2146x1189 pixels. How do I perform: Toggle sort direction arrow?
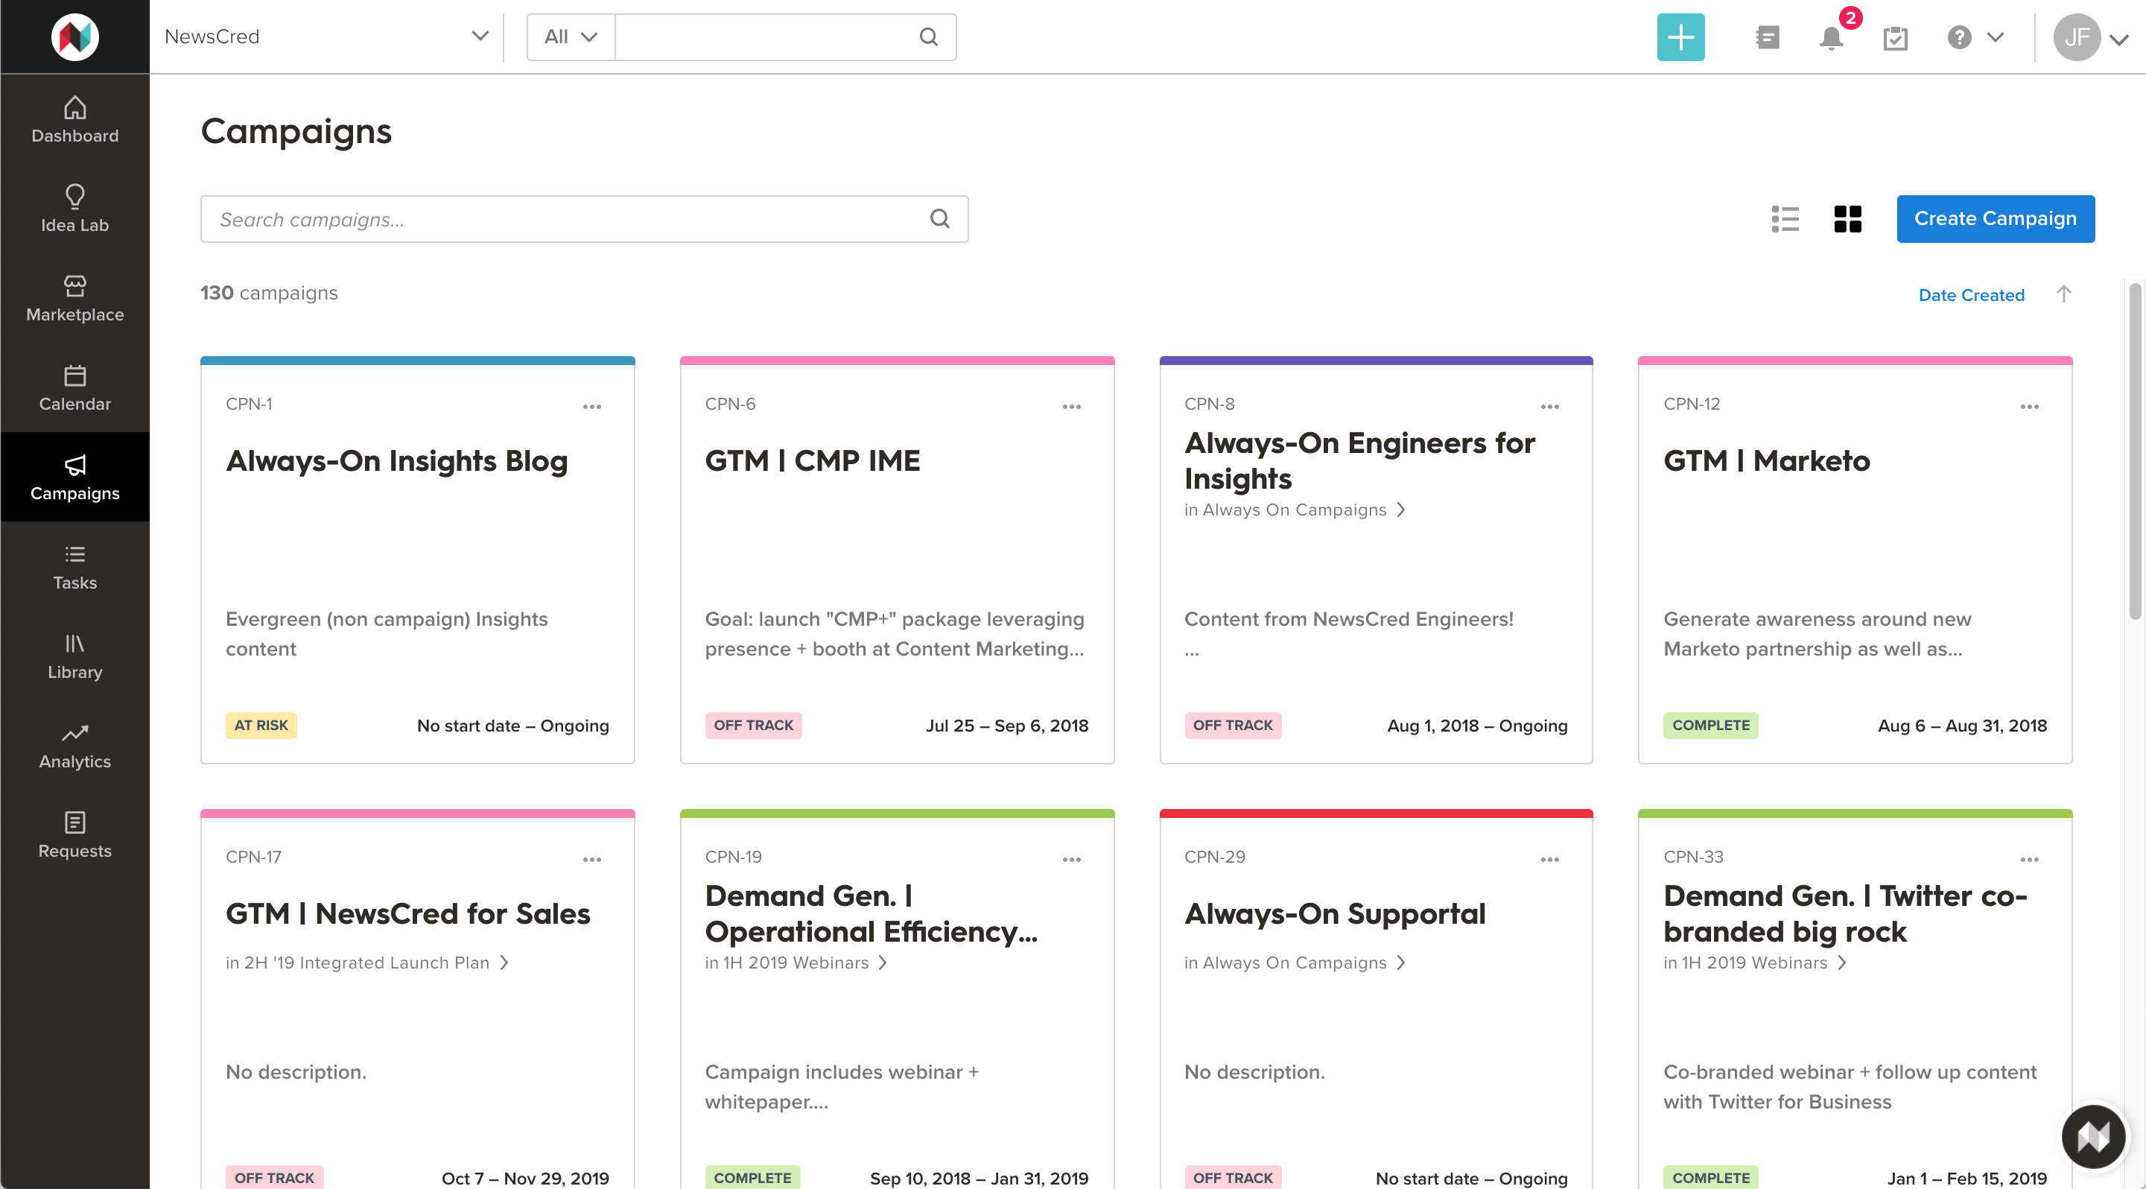coord(2063,294)
